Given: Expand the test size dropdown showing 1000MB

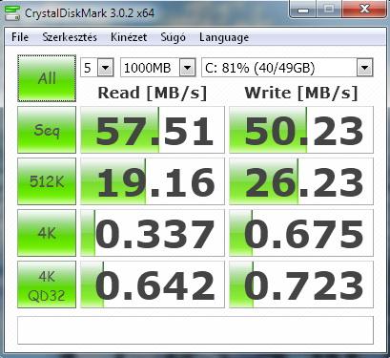Looking at the screenshot, I should pyautogui.click(x=188, y=68).
